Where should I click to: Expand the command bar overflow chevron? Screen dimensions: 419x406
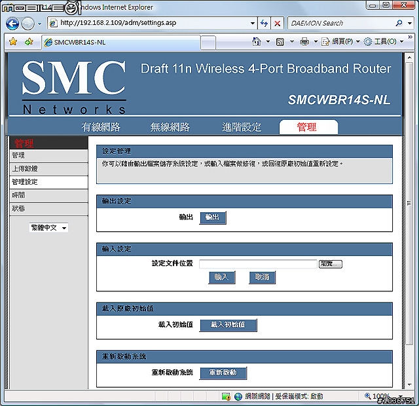pyautogui.click(x=410, y=37)
